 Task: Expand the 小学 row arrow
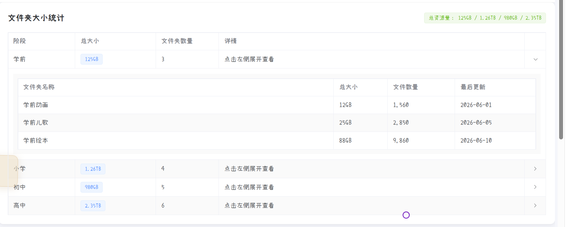535,169
